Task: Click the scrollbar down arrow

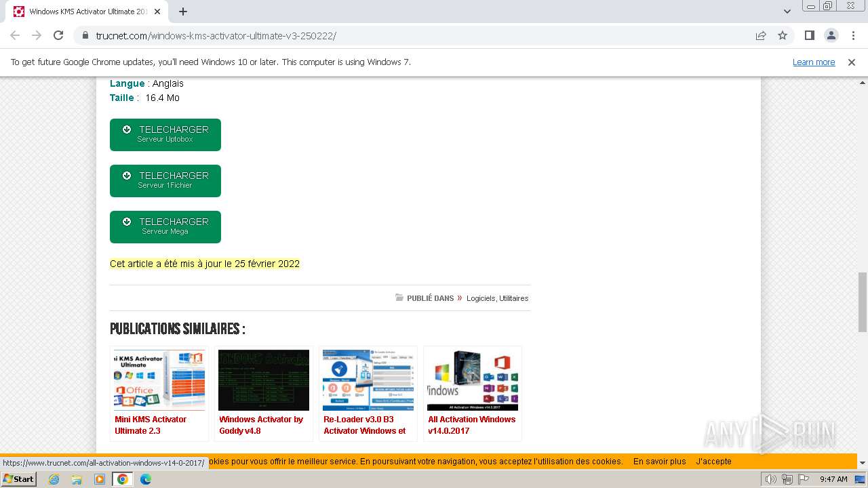Action: pyautogui.click(x=863, y=463)
